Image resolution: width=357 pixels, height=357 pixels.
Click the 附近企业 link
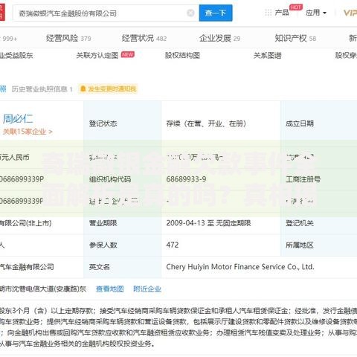[x=147, y=289]
